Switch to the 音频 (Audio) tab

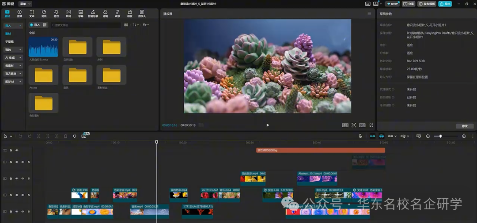pyautogui.click(x=19, y=13)
